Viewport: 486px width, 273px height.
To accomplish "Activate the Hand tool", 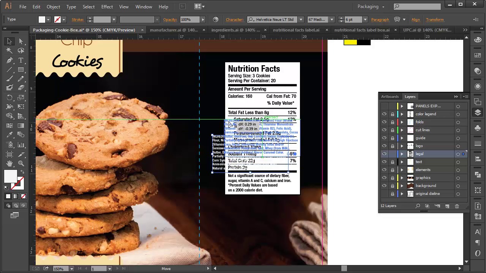I will coord(9,163).
